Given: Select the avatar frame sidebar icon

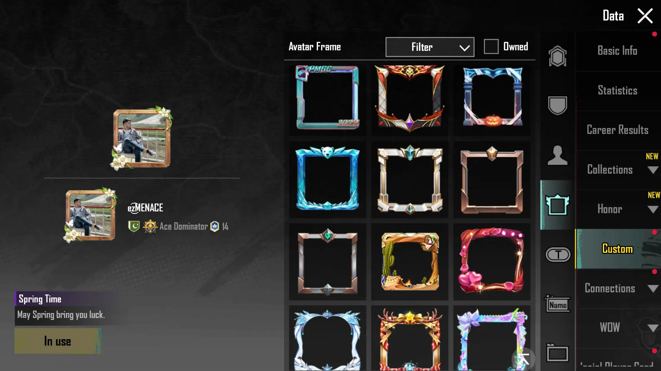Looking at the screenshot, I should point(557,205).
